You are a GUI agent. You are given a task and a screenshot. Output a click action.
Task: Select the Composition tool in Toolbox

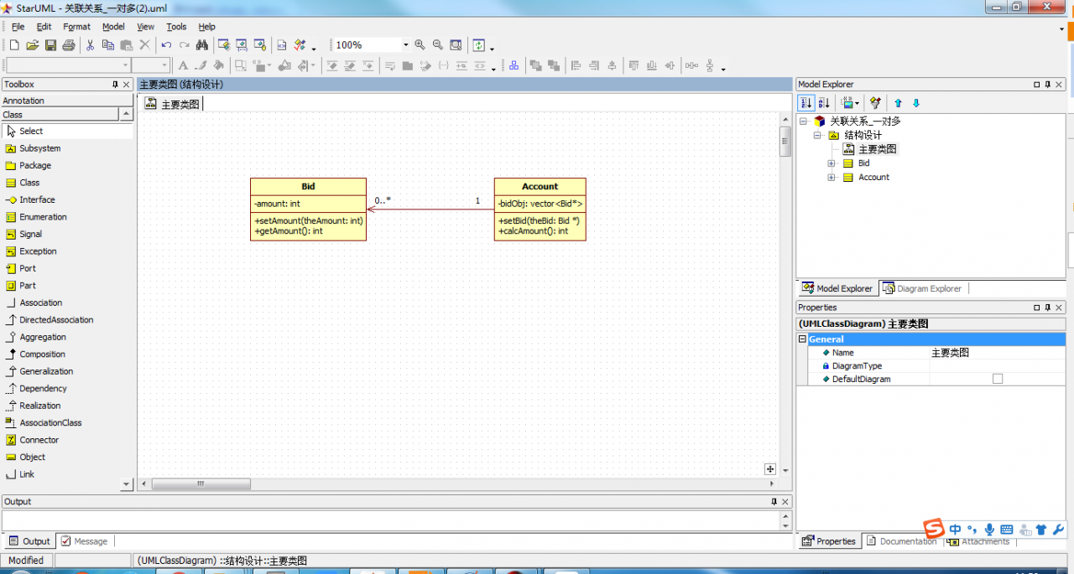pos(42,354)
